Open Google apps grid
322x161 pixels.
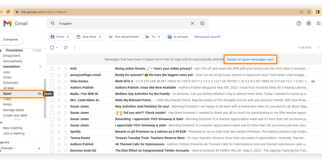click(x=319, y=23)
